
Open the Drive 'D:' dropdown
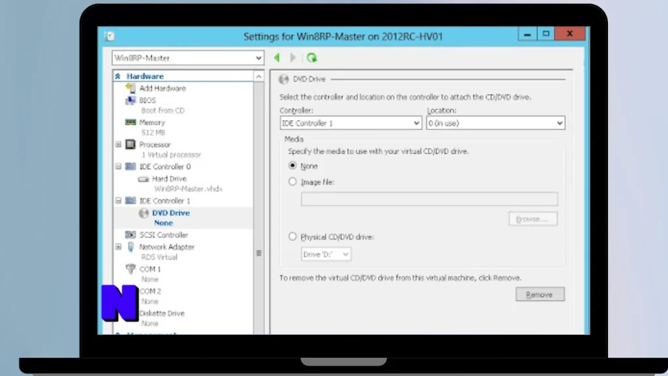click(326, 255)
